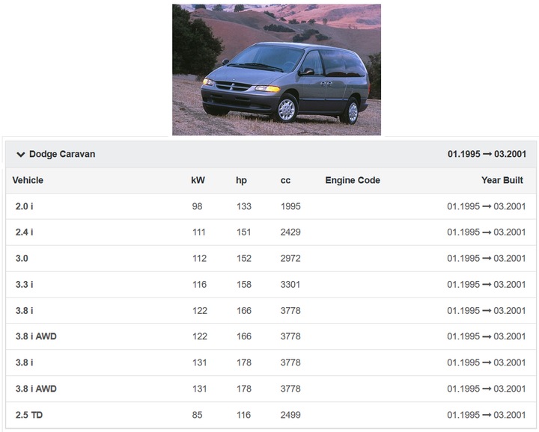Click the hp column header
539x432 pixels.
pyautogui.click(x=241, y=180)
